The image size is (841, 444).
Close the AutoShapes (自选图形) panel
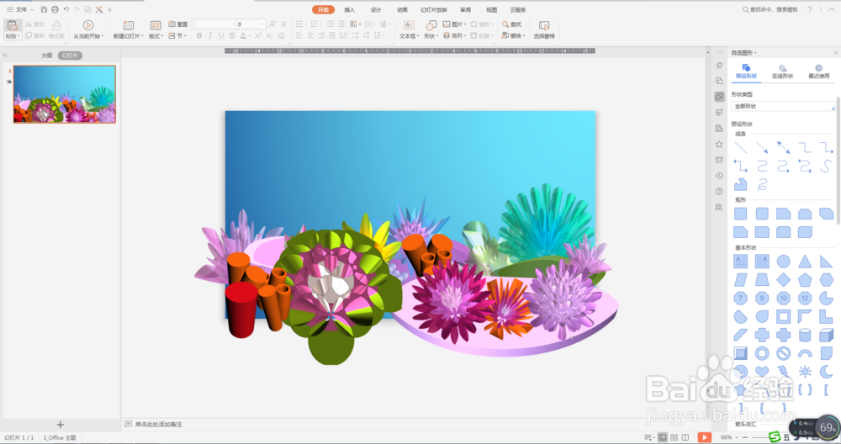(836, 52)
